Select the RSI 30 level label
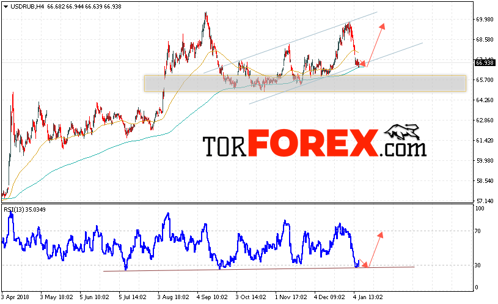Viewport: 498px width, 304px height. click(478, 265)
